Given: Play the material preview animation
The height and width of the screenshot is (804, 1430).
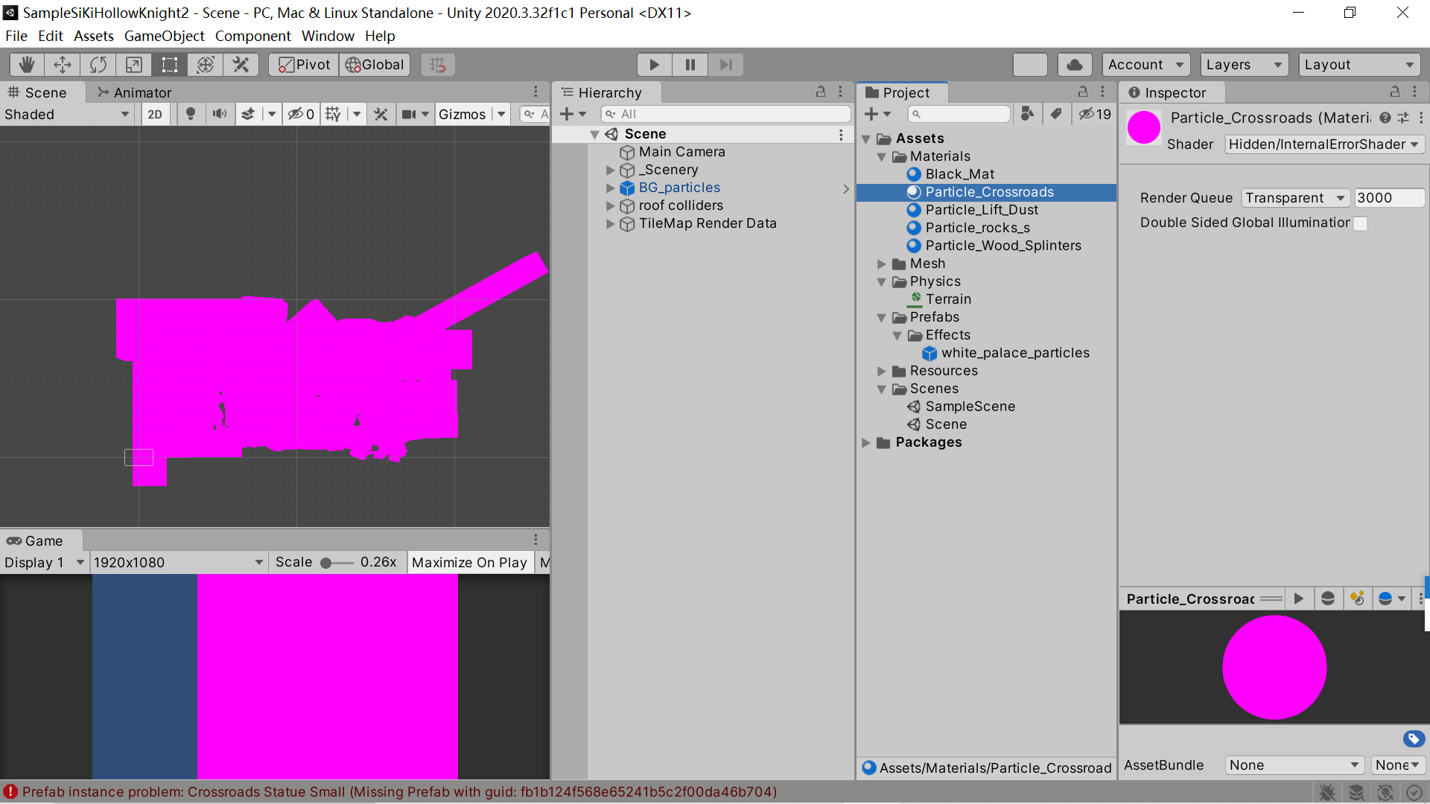Looking at the screenshot, I should (x=1299, y=599).
